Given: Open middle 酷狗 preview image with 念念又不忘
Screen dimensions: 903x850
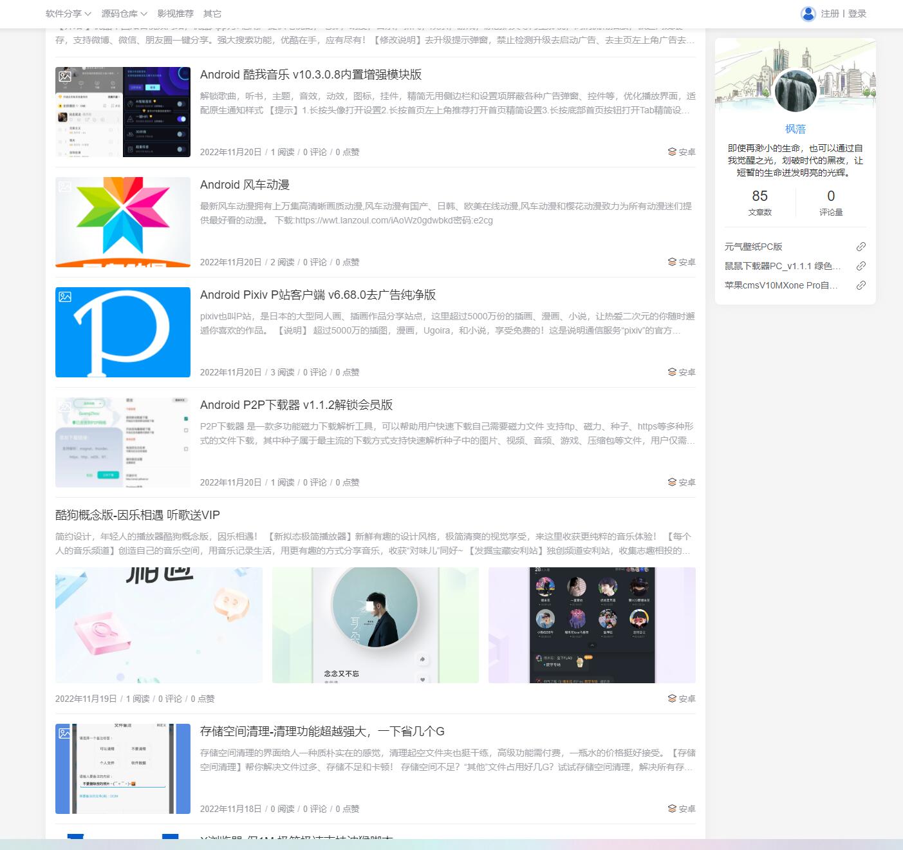Looking at the screenshot, I should (375, 625).
